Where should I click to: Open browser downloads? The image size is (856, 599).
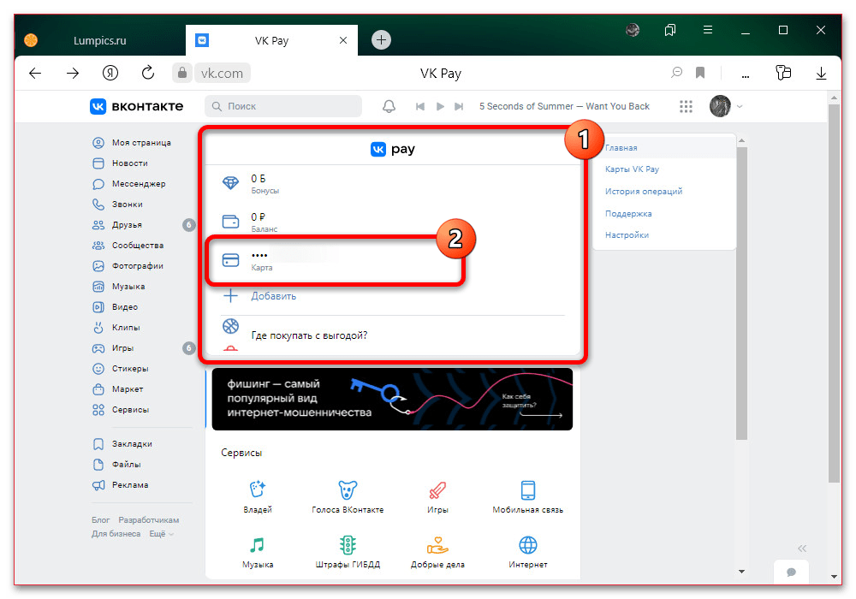(x=821, y=73)
